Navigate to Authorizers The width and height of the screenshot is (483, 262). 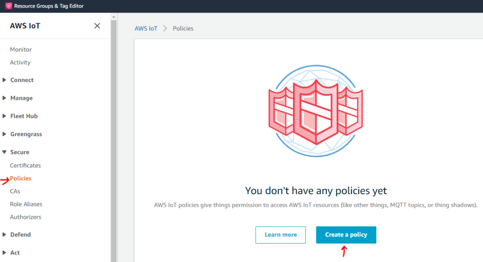pyautogui.click(x=25, y=217)
